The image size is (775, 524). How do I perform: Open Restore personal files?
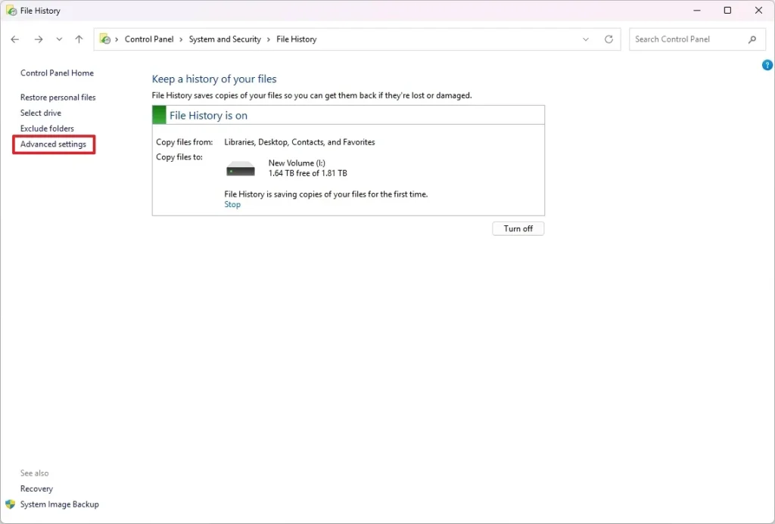58,98
